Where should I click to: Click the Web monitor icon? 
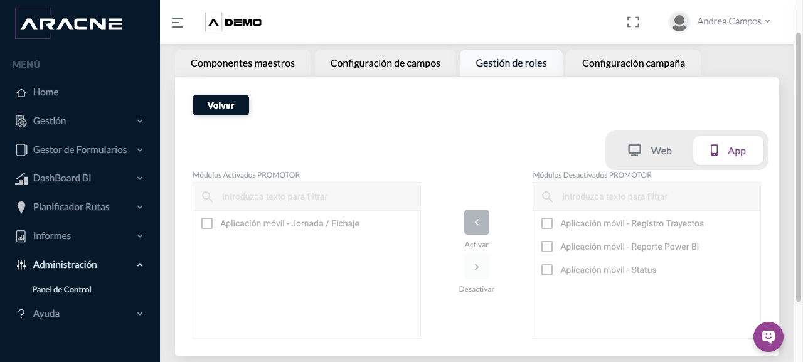635,151
